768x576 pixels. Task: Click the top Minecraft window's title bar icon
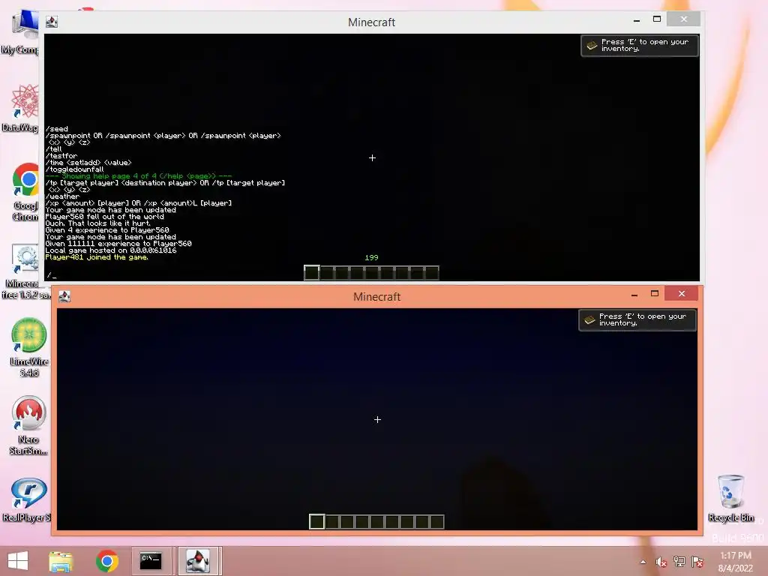point(52,22)
